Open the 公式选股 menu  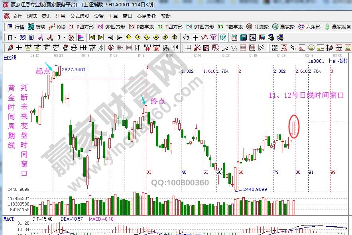pos(80,16)
